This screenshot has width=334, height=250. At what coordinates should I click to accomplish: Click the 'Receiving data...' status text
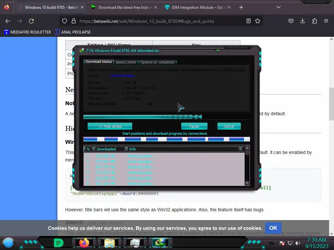click(x=123, y=76)
